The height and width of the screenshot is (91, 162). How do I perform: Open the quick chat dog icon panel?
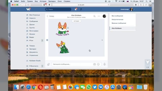tap(148, 62)
